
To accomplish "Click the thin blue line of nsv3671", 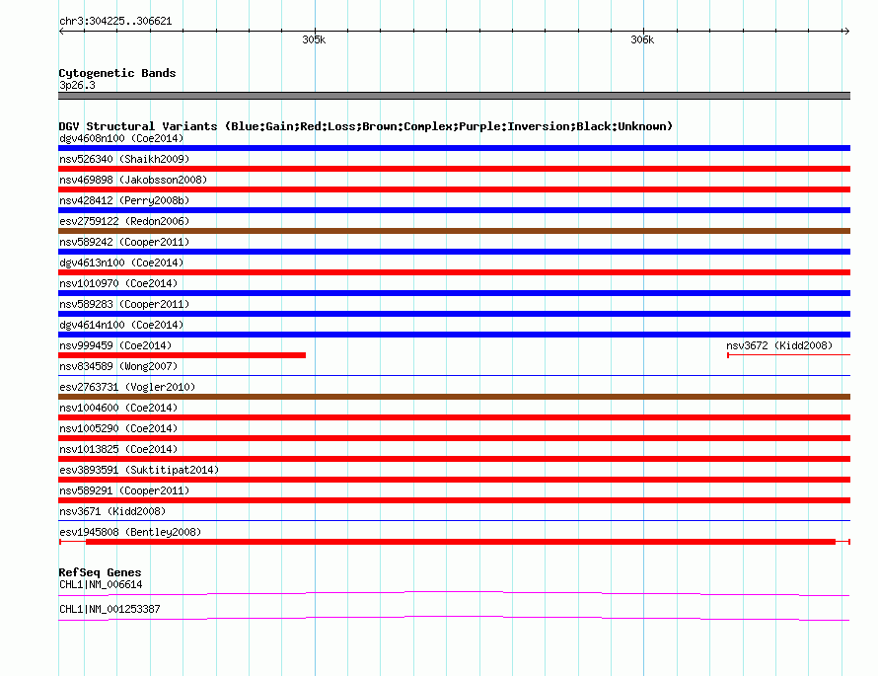I will click(x=454, y=521).
